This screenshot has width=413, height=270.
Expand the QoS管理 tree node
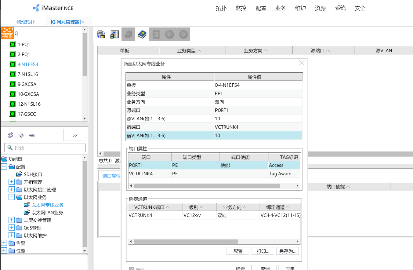(x=11, y=228)
